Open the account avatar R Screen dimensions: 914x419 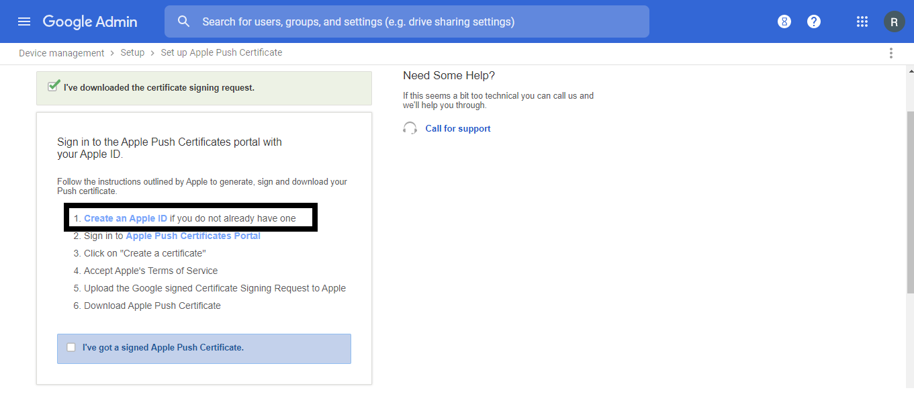click(894, 21)
